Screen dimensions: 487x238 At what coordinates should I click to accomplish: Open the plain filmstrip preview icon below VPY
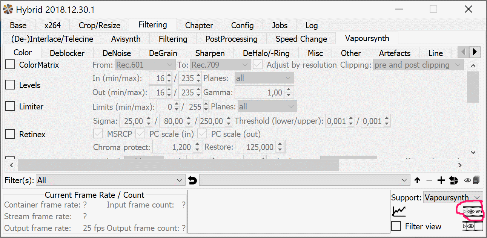point(472,226)
